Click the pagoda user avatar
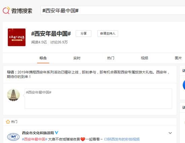The image size is (185, 143). point(13,95)
